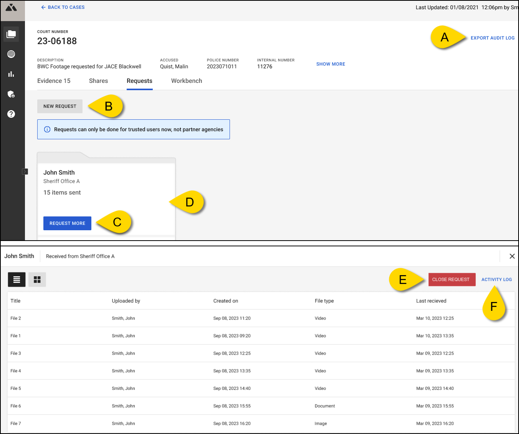This screenshot has width=519, height=434.
Task: Click the New Request button
Action: pyautogui.click(x=60, y=106)
